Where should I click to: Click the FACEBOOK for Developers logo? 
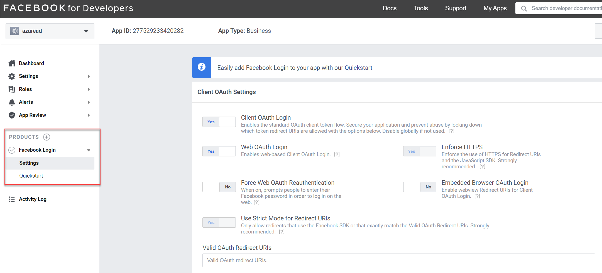point(68,8)
